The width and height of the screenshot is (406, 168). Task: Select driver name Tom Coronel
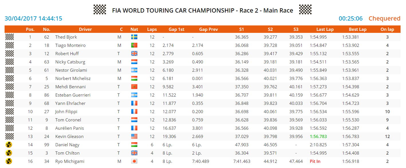[x=68, y=120]
